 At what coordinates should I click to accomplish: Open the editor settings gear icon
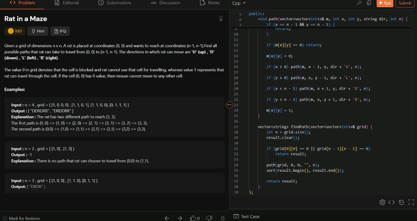(x=382, y=202)
